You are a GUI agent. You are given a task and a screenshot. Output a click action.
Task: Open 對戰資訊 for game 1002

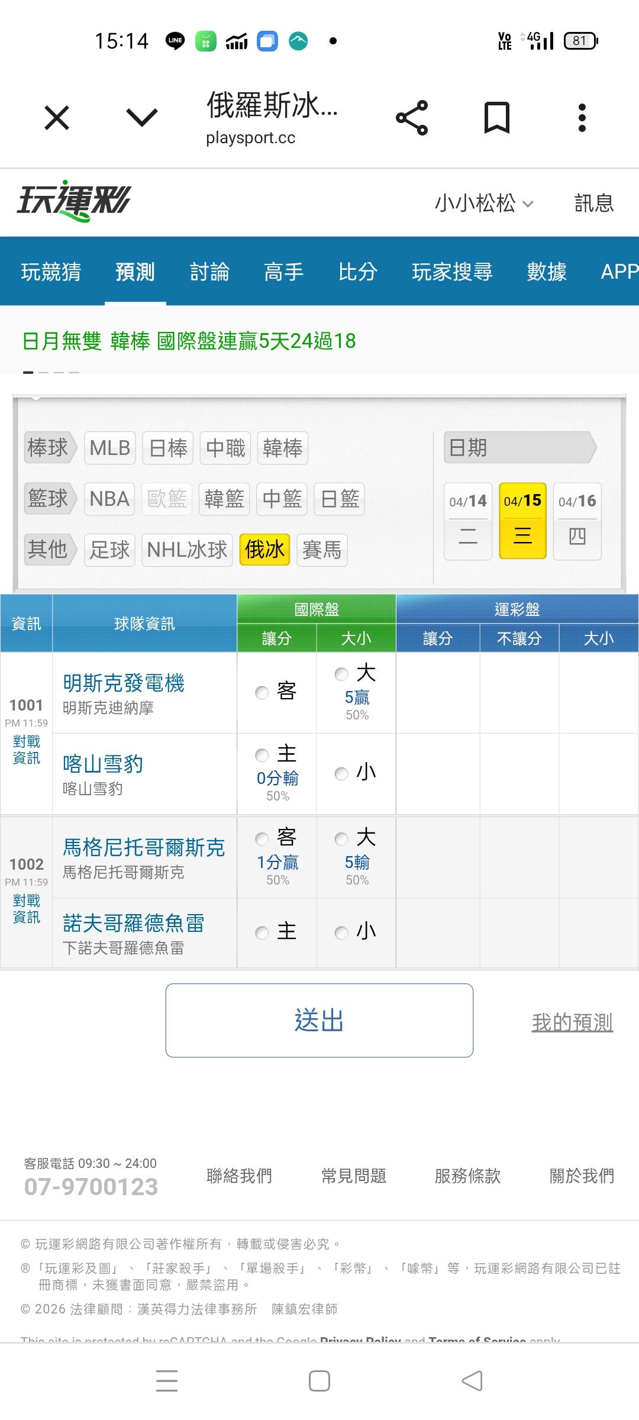pyautogui.click(x=27, y=909)
